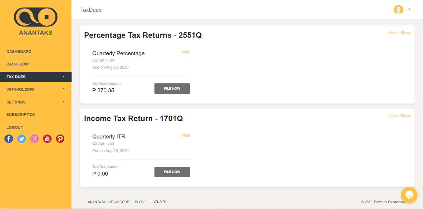Open the Instagram social icon

[x=34, y=139]
